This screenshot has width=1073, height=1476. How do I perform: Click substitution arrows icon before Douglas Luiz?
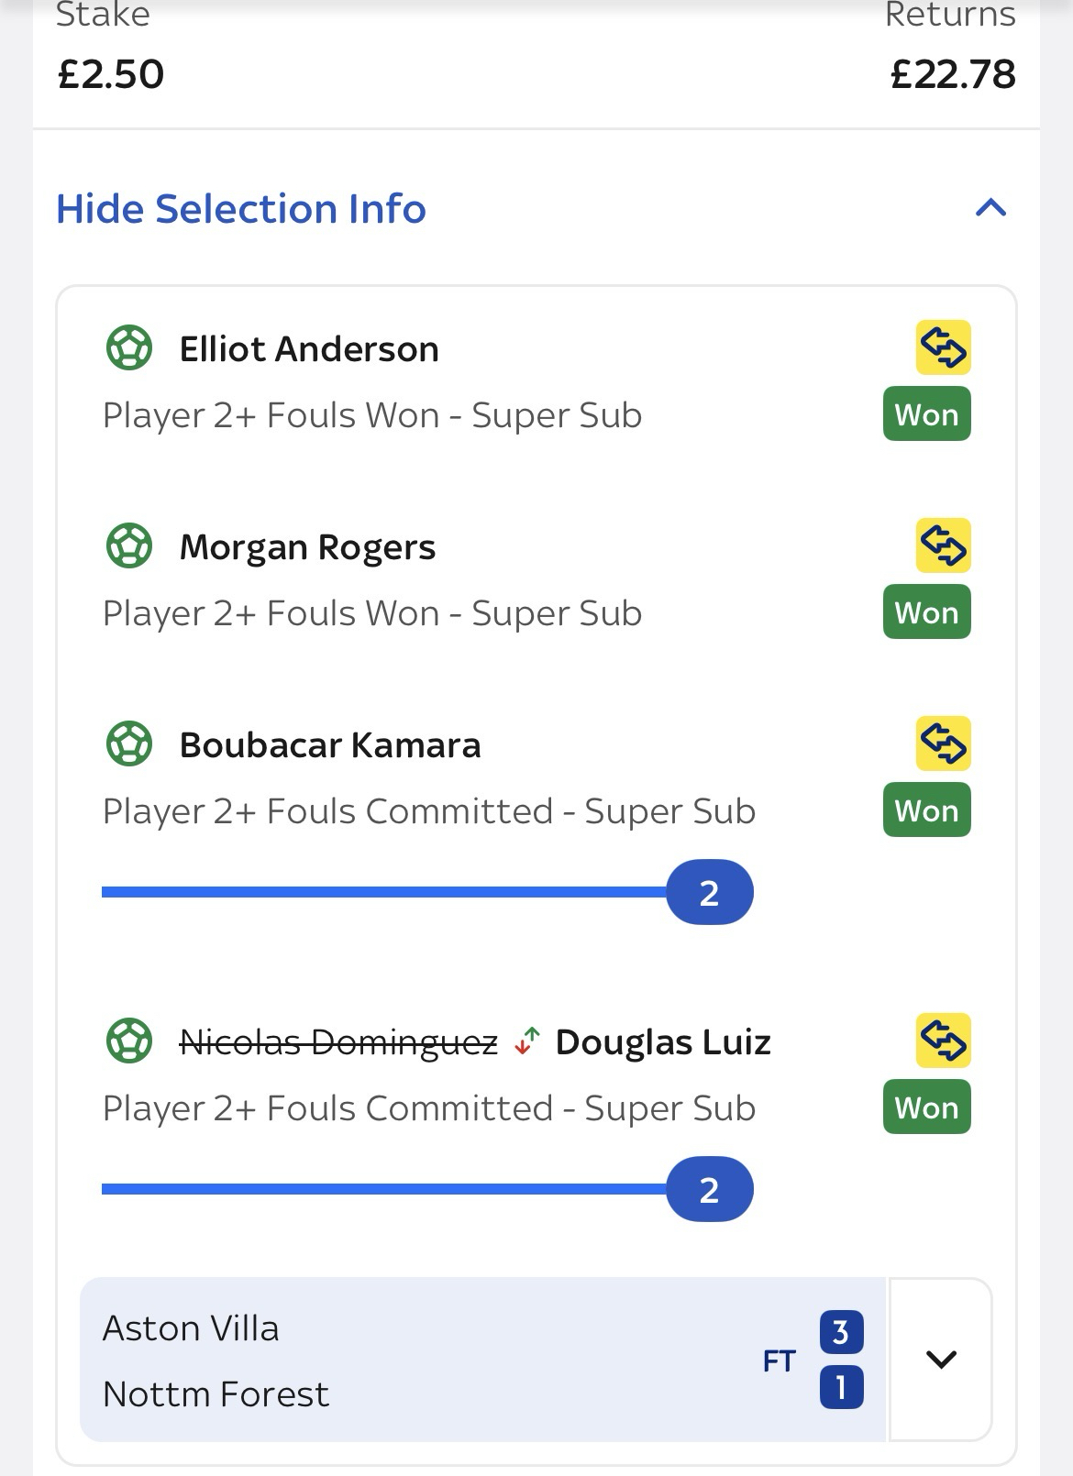pyautogui.click(x=526, y=1041)
